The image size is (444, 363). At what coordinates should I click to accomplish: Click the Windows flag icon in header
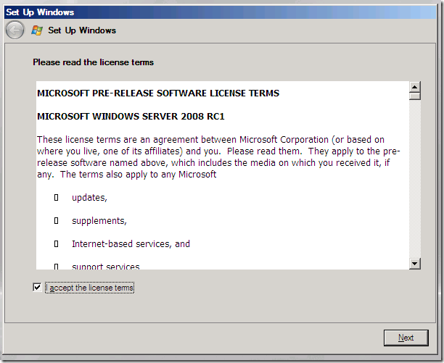click(37, 30)
